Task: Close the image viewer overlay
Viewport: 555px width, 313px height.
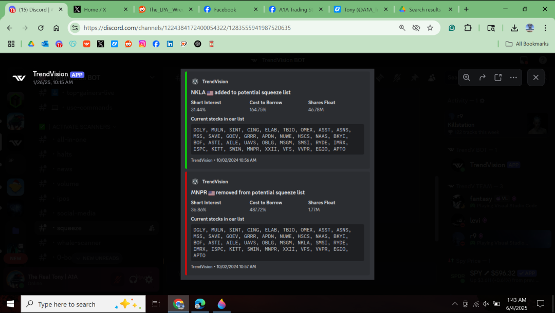Action: [535, 77]
